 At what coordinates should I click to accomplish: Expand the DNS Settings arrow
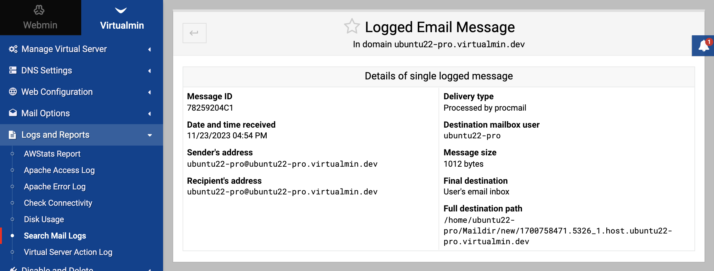(150, 71)
